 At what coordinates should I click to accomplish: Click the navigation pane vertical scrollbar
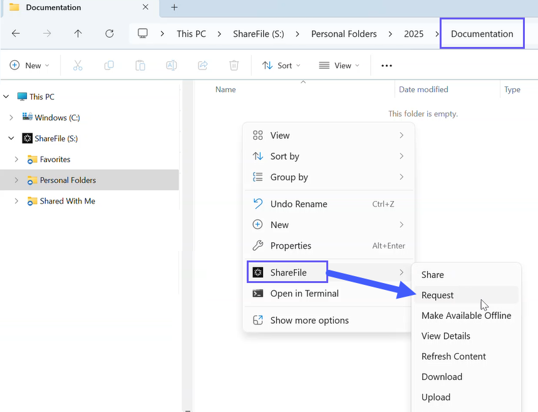pos(187,245)
